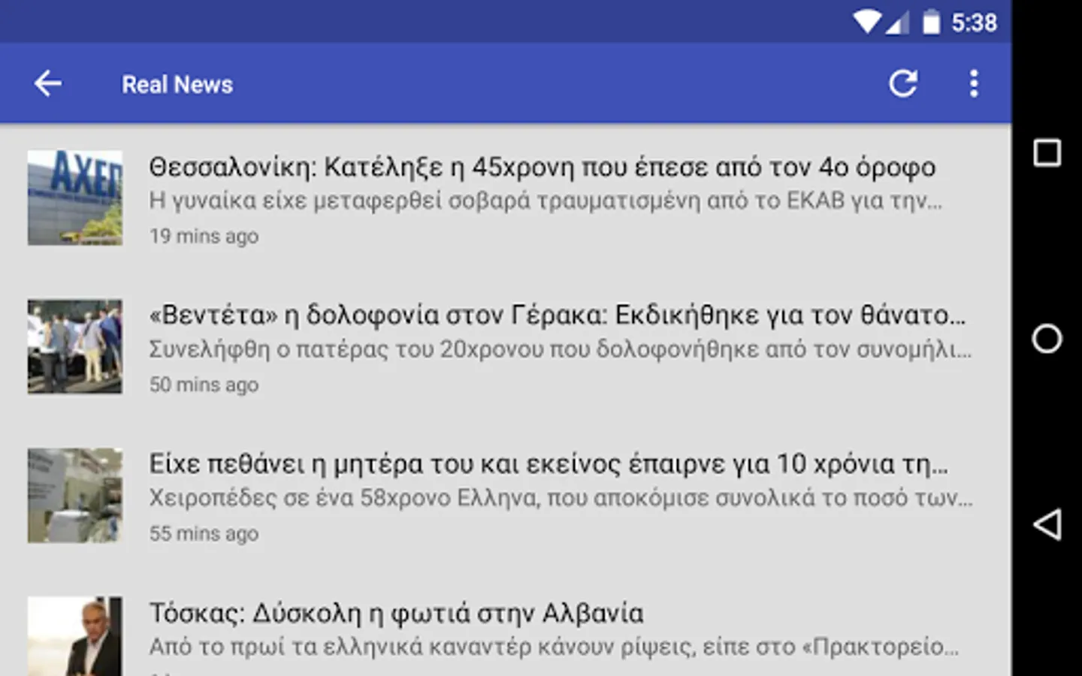Tap the cellular signal icon
The image size is (1082, 676).
897,23
